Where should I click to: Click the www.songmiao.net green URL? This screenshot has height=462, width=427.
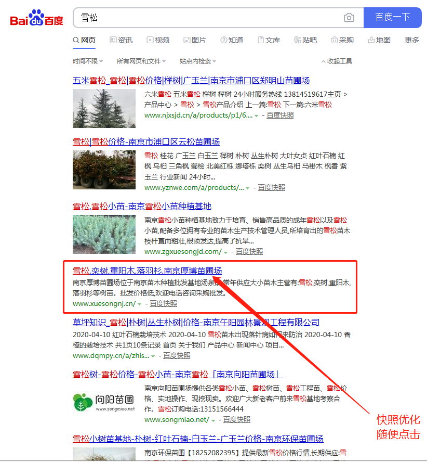[177, 420]
